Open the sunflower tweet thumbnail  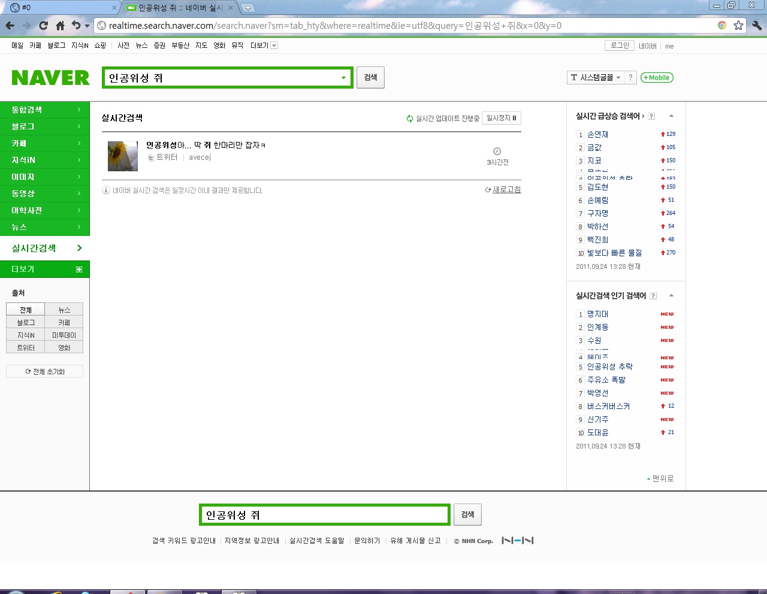point(123,156)
